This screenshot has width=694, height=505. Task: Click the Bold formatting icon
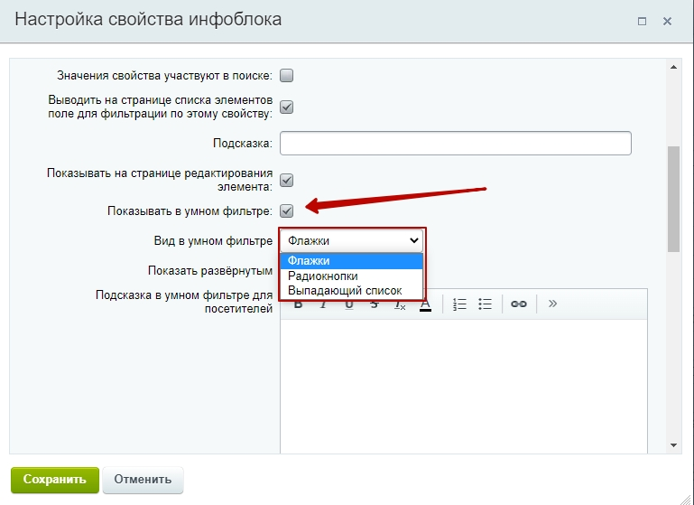pos(299,304)
